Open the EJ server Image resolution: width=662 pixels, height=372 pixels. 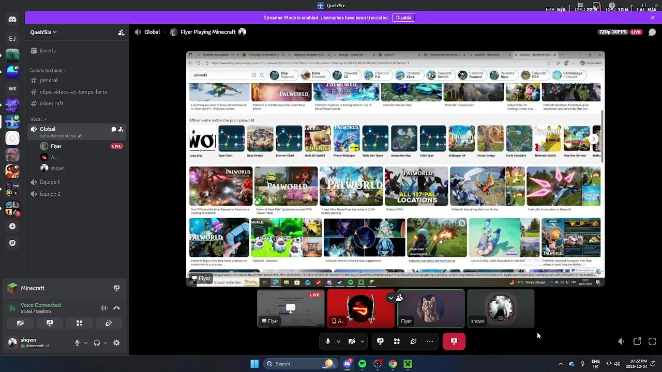pos(12,38)
